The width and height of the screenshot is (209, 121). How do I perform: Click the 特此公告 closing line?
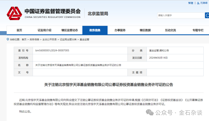coord(25,111)
